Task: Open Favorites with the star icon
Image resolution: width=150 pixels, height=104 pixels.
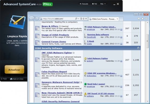Action: pyautogui.click(x=142, y=19)
